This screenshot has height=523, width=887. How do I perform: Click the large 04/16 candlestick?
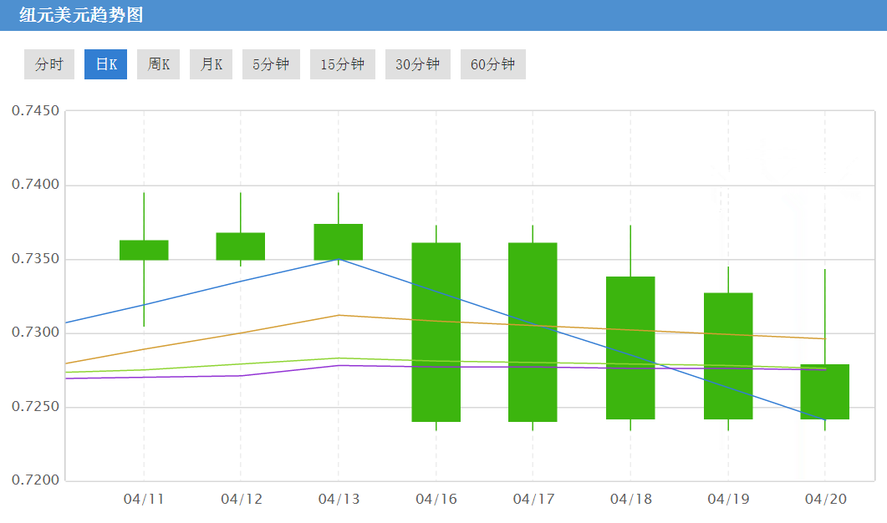tap(436, 332)
